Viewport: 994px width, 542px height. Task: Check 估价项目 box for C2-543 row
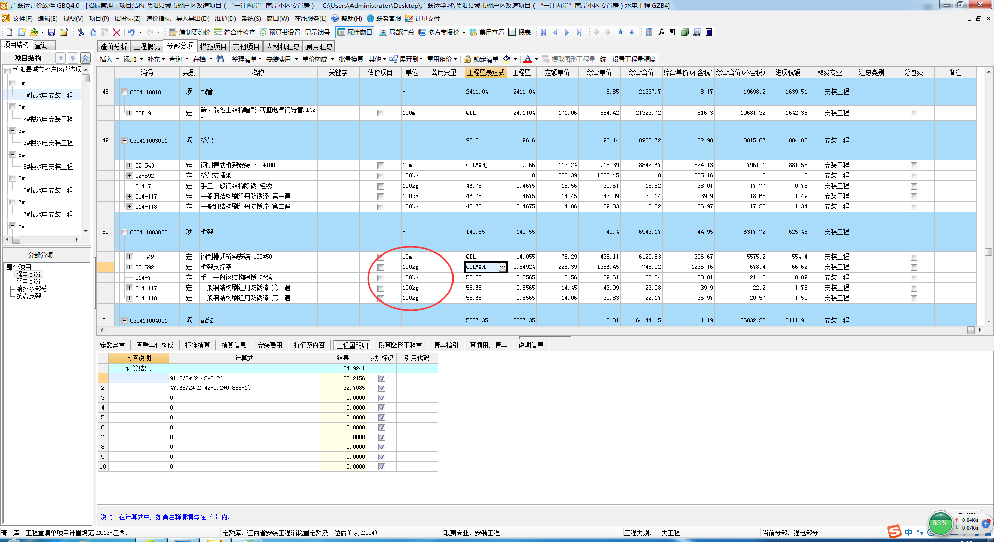tap(381, 165)
